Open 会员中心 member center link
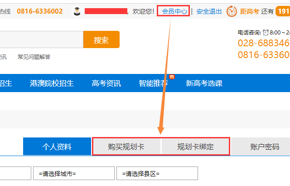Viewport: 290px width, 186px height. (174, 11)
